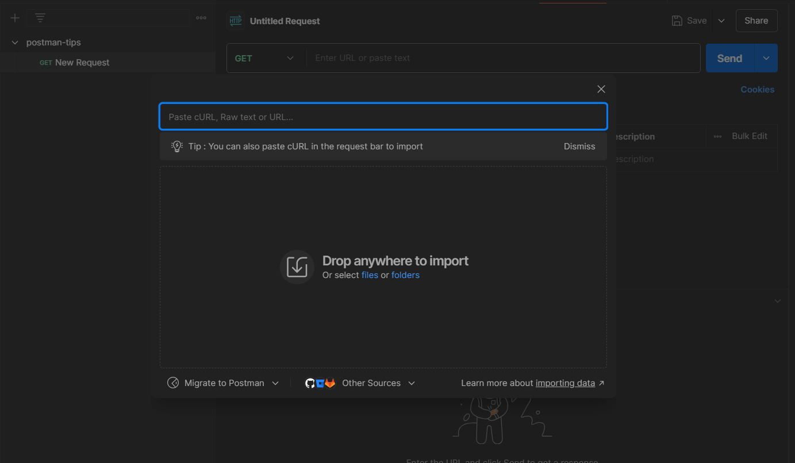
Task: Expand the Other Sources dropdown
Action: 411,383
